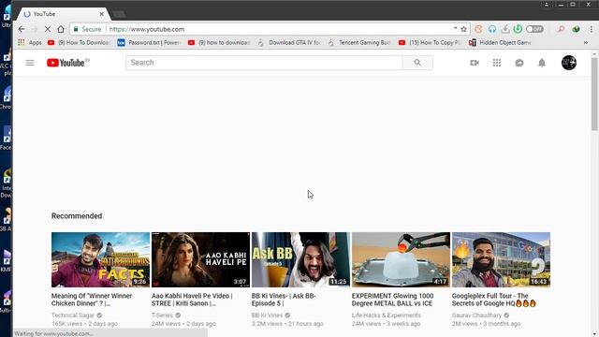Open the notifications bell
Image resolution: width=599 pixels, height=337 pixels.
(542, 63)
